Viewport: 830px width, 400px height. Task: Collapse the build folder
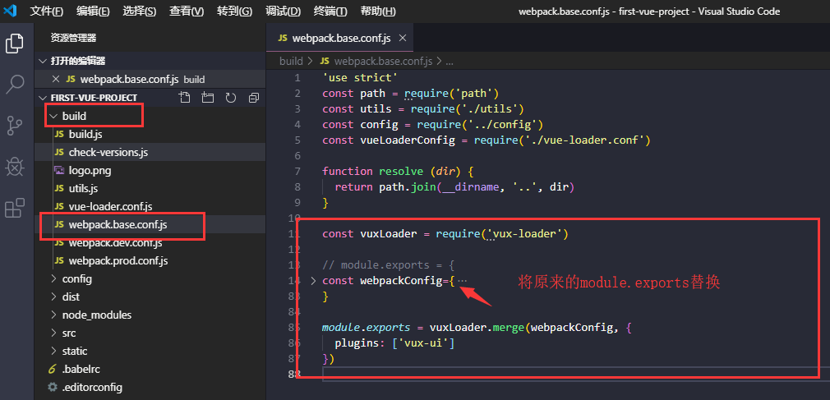point(73,116)
